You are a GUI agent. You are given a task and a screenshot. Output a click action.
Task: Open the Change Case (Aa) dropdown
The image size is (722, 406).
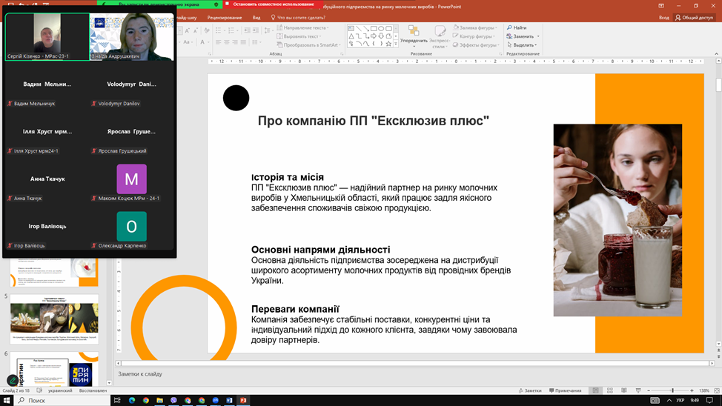pyautogui.click(x=188, y=42)
